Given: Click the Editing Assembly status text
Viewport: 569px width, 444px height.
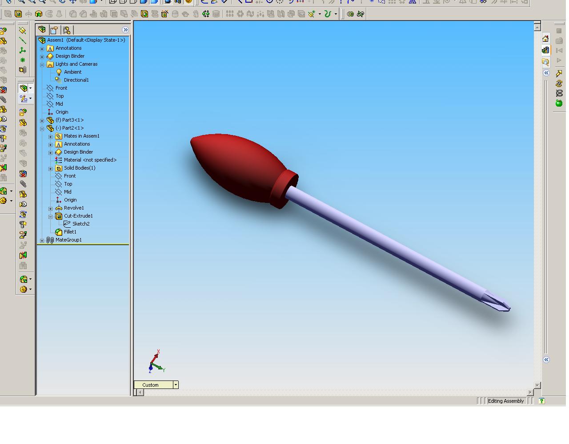Looking at the screenshot, I should click(x=506, y=401).
